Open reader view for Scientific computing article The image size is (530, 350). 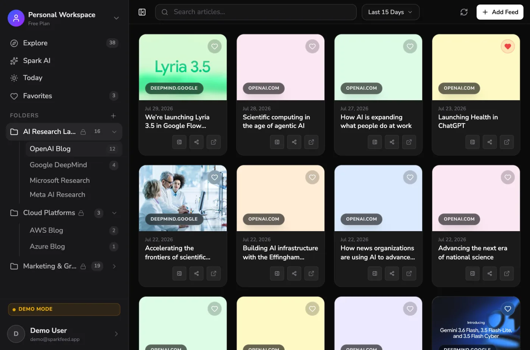277,142
